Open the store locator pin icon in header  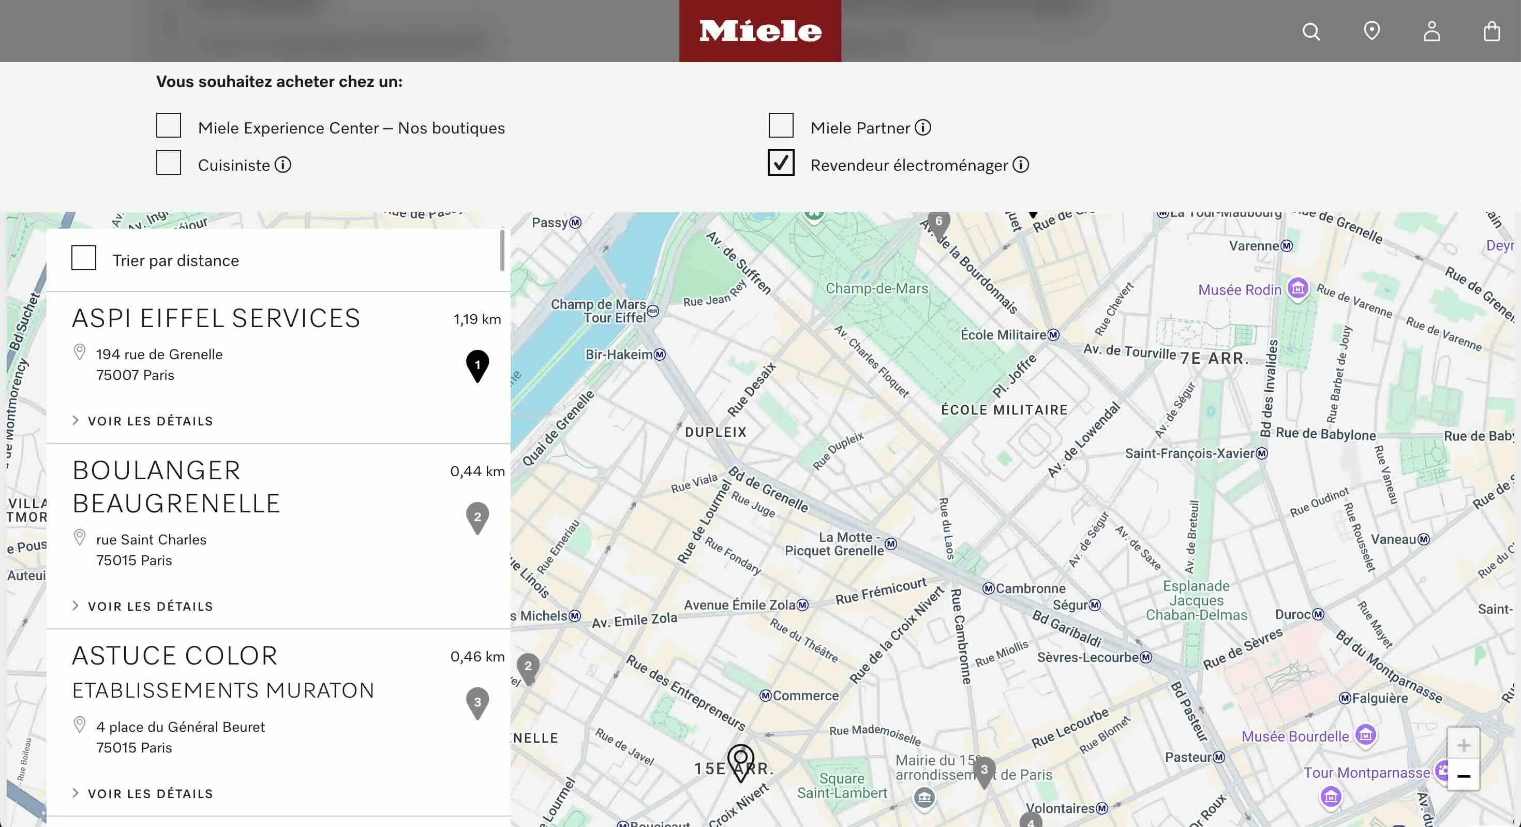tap(1371, 31)
